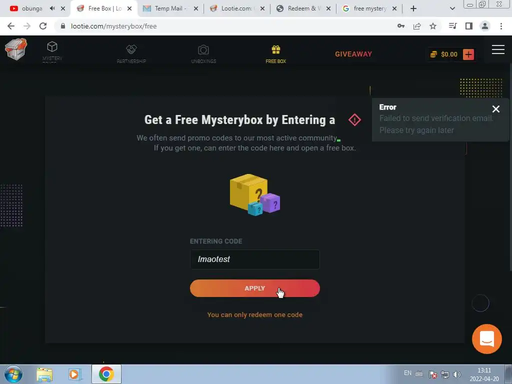Click the Chrome taskbar icon
Viewport: 512px width, 384px height.
[x=106, y=374]
